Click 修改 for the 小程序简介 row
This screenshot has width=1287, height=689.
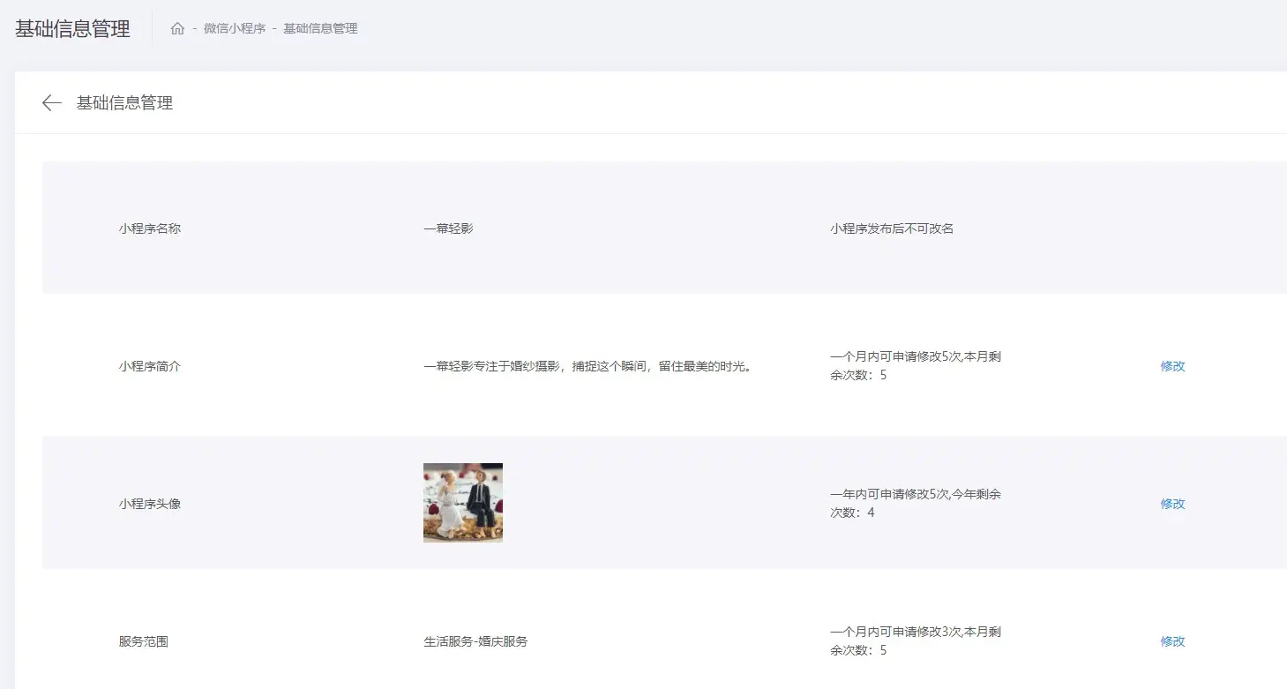[1172, 366]
